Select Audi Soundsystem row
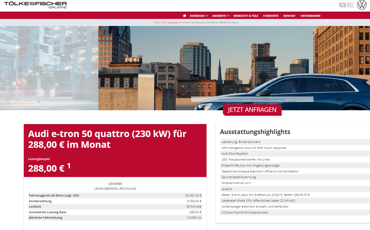The image size is (370, 230). click(295, 154)
